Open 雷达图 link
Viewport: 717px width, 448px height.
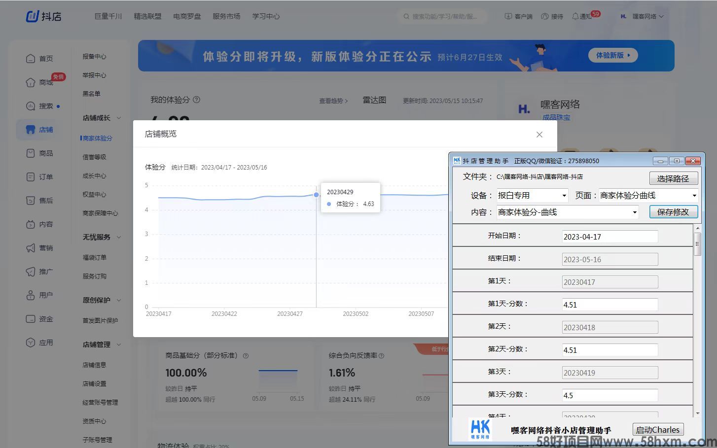coord(374,100)
